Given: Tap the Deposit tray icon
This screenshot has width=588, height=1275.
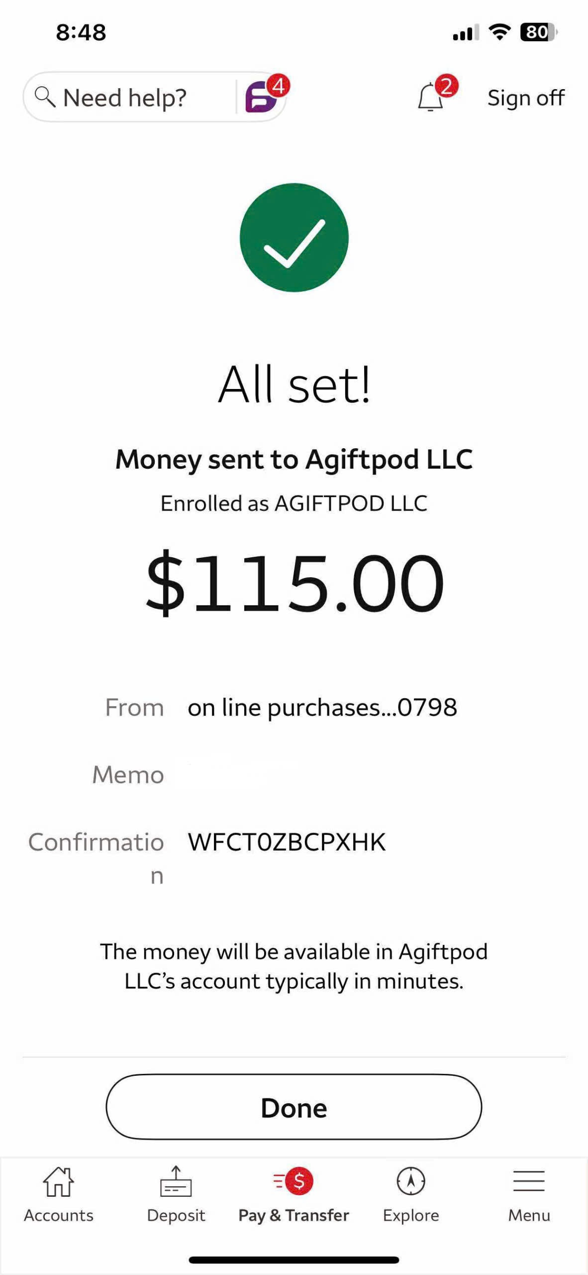Looking at the screenshot, I should (x=176, y=1181).
